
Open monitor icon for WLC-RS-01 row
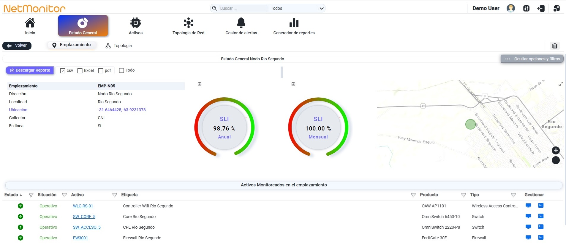(x=528, y=205)
